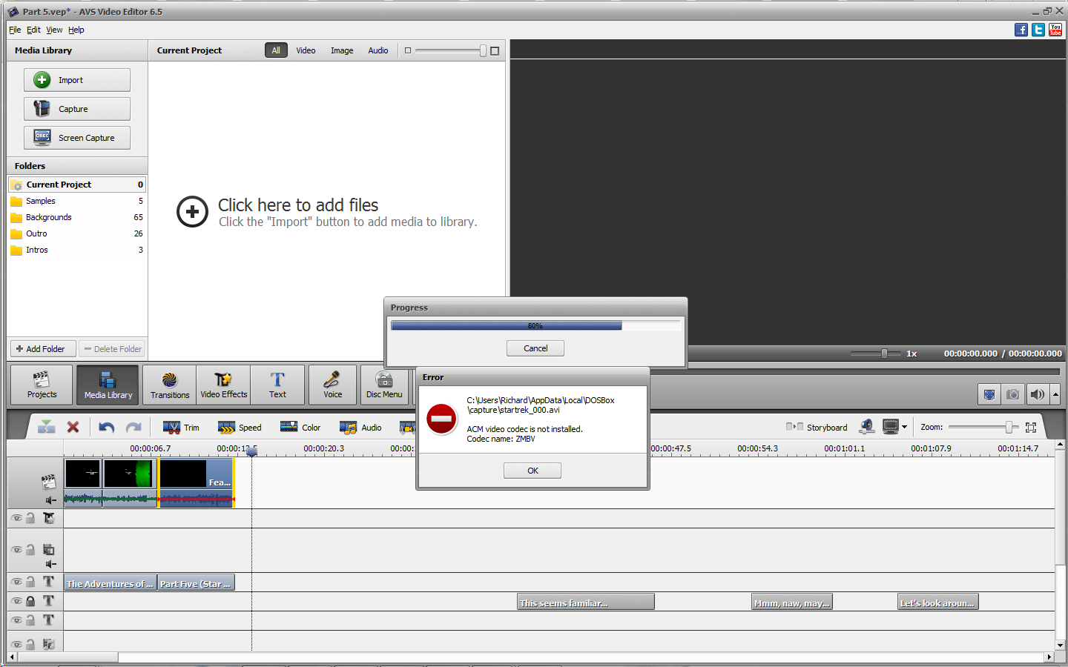Click OK in the Error dialog
The width and height of the screenshot is (1068, 667).
click(533, 471)
